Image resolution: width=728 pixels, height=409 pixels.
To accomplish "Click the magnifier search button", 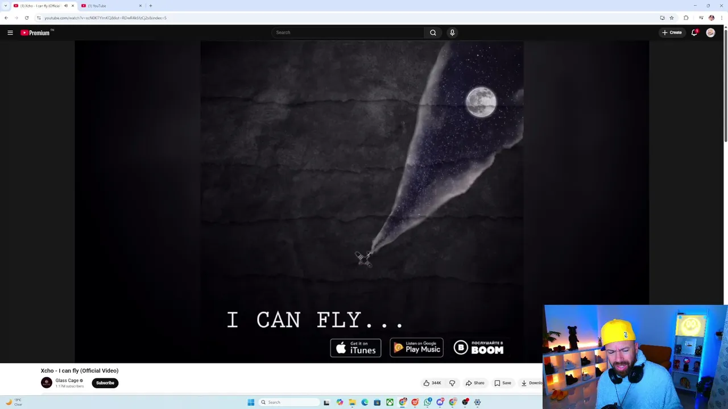I will 433,32.
